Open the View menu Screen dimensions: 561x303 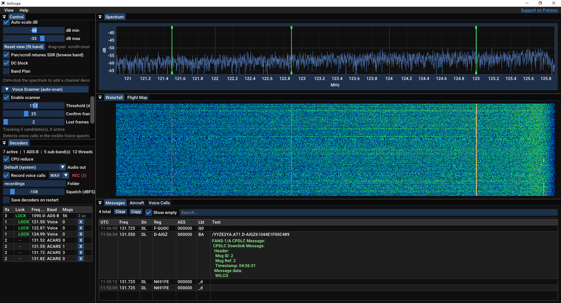[x=9, y=10]
